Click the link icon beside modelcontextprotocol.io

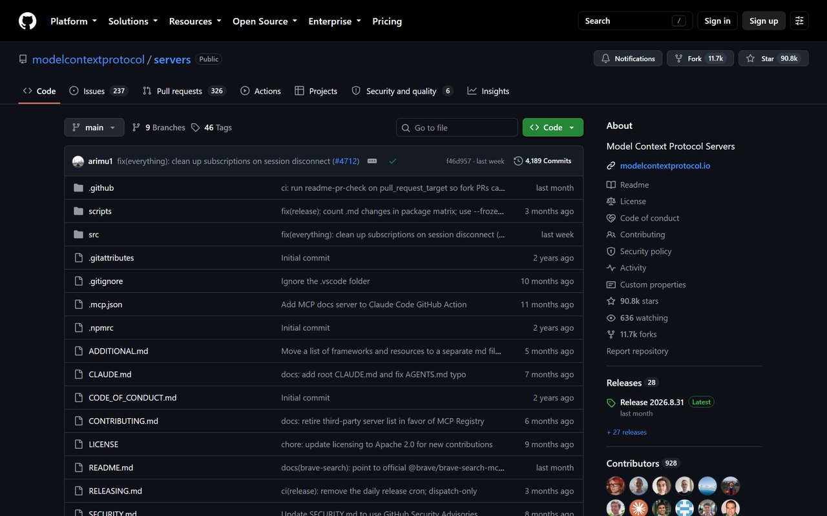coord(611,166)
